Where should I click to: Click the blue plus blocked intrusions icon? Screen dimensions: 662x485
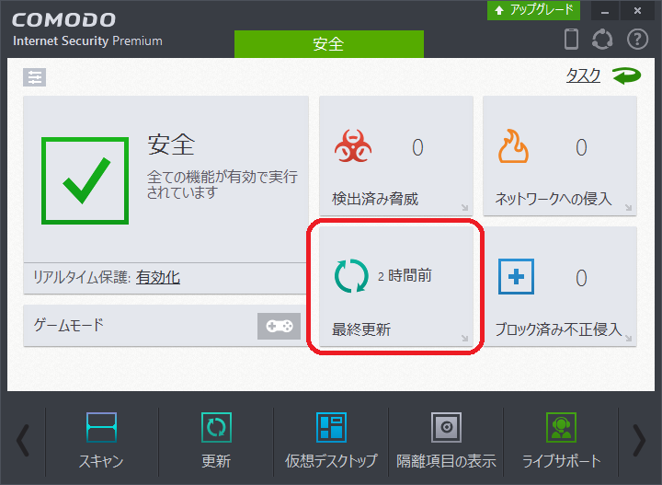(x=516, y=277)
